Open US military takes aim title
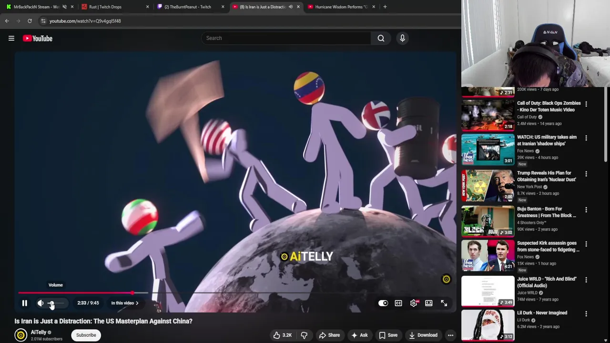The height and width of the screenshot is (343, 610). click(x=547, y=140)
